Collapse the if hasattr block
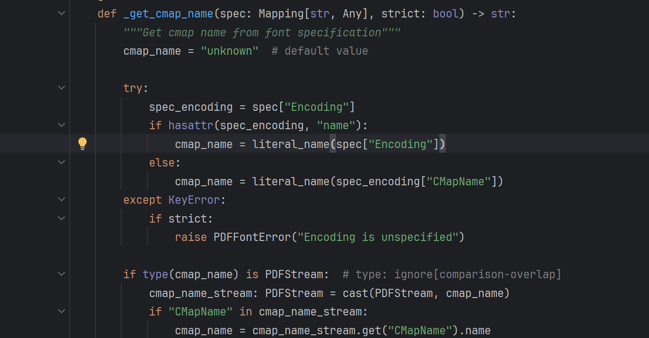The width and height of the screenshot is (649, 338). click(x=61, y=125)
